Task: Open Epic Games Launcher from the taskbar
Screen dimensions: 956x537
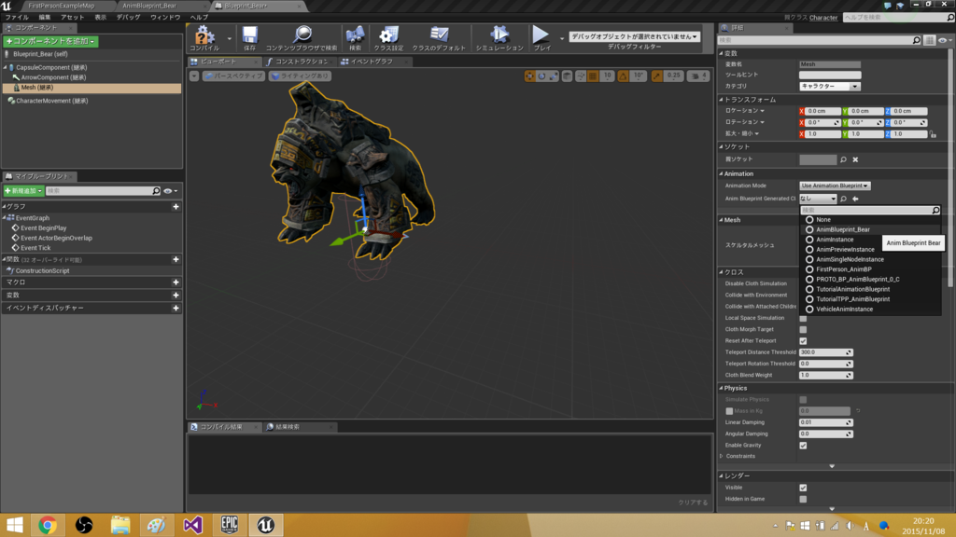Action: click(230, 525)
